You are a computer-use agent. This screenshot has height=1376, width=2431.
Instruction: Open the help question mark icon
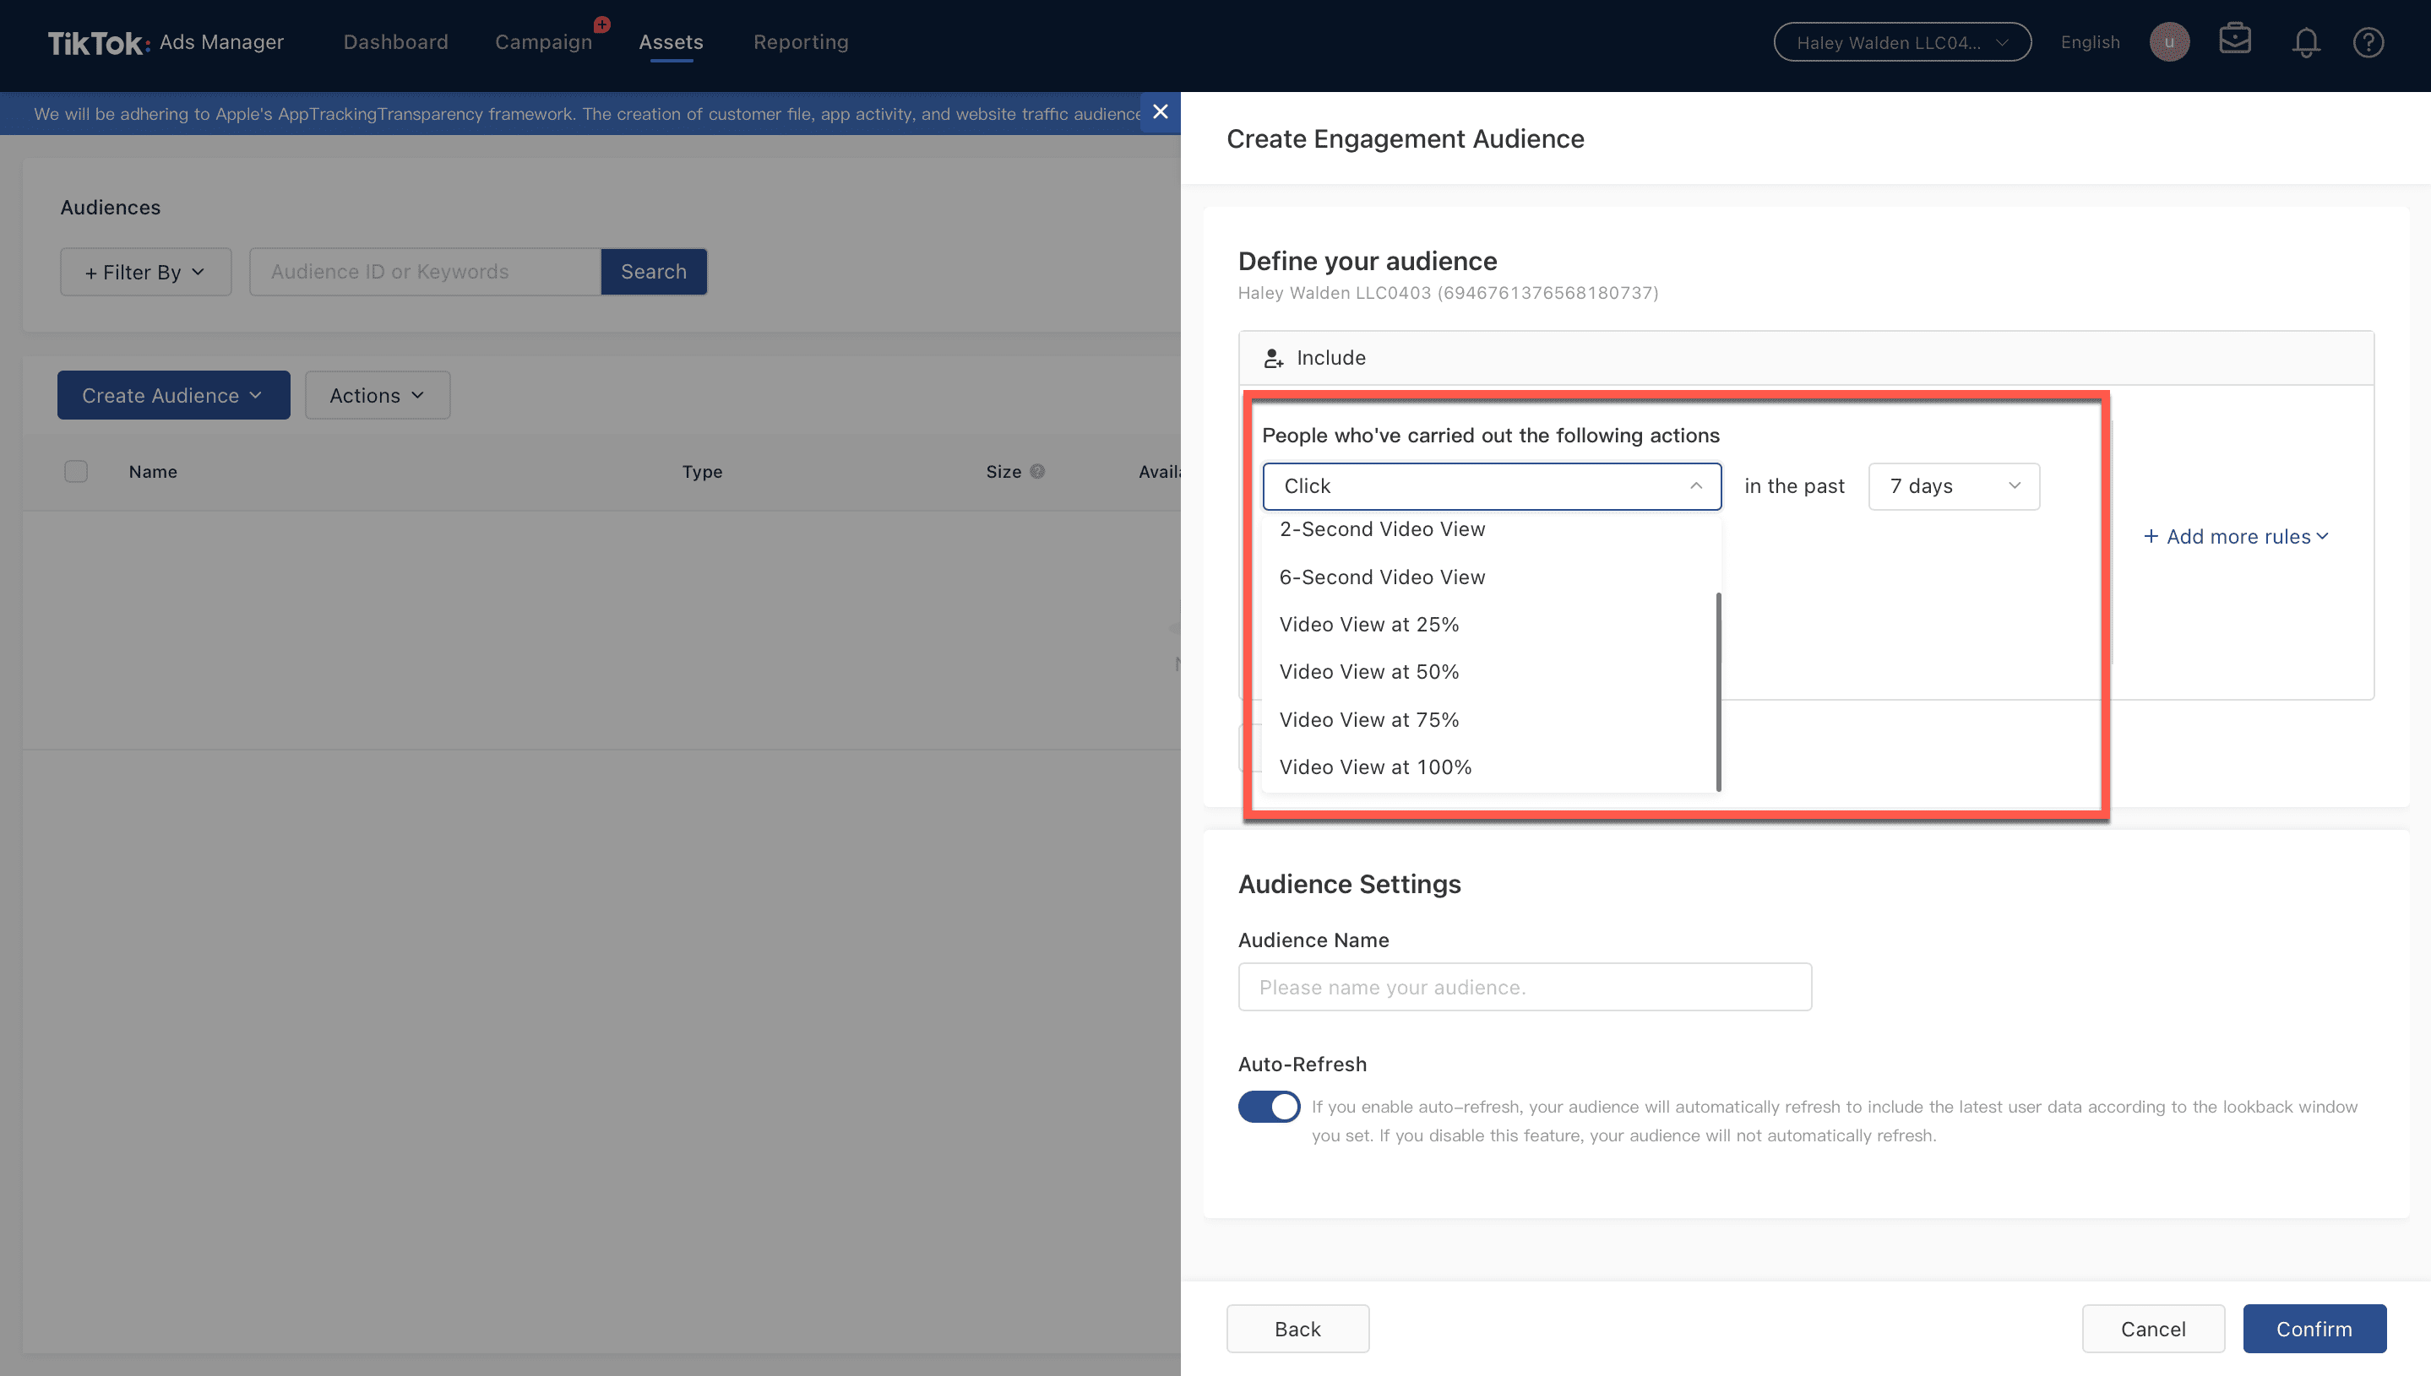(x=2368, y=42)
